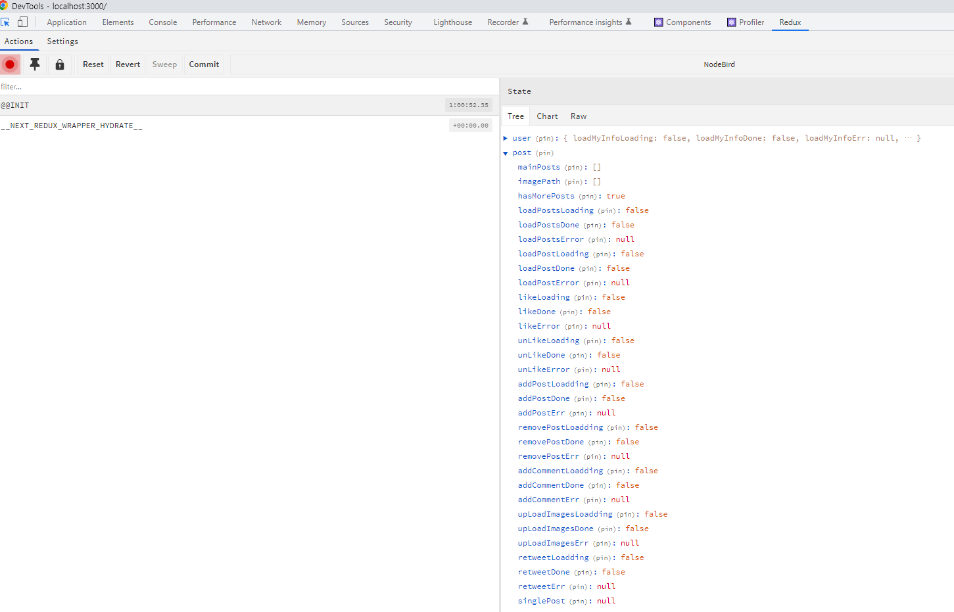Switch to the Console tab
Screen dimensions: 954x612
tap(163, 22)
